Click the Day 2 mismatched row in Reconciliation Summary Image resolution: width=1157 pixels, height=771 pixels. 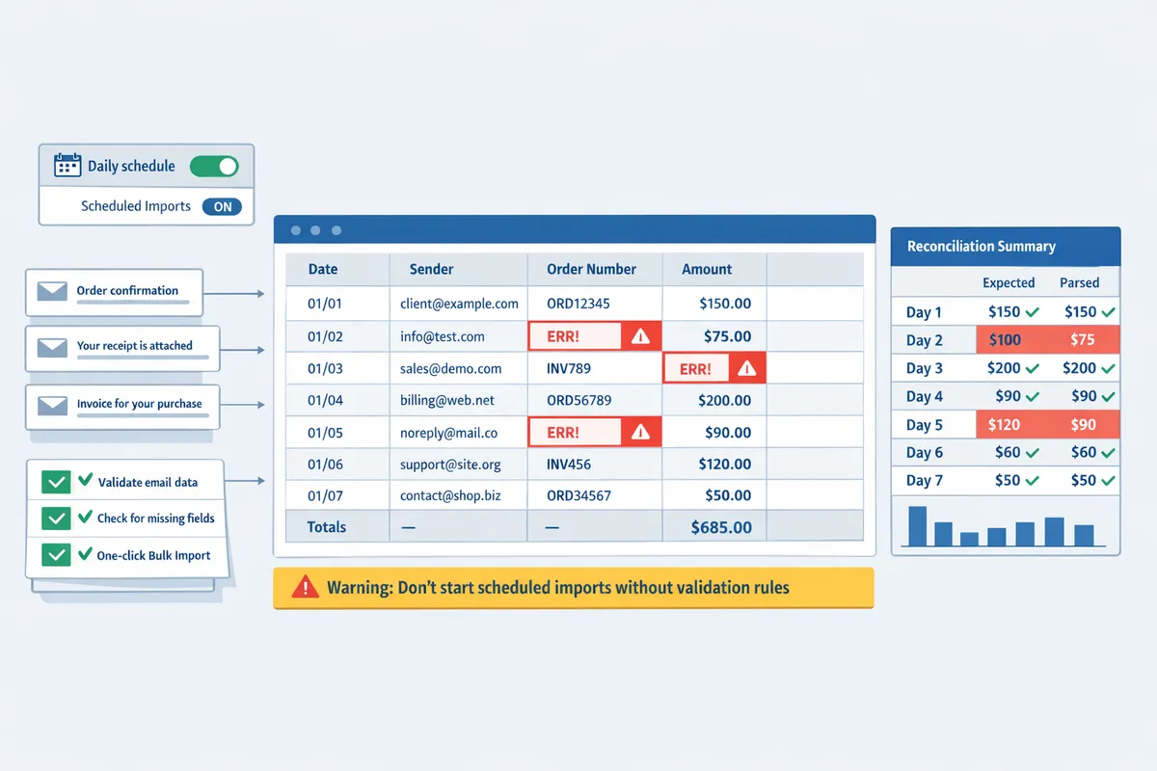1006,340
